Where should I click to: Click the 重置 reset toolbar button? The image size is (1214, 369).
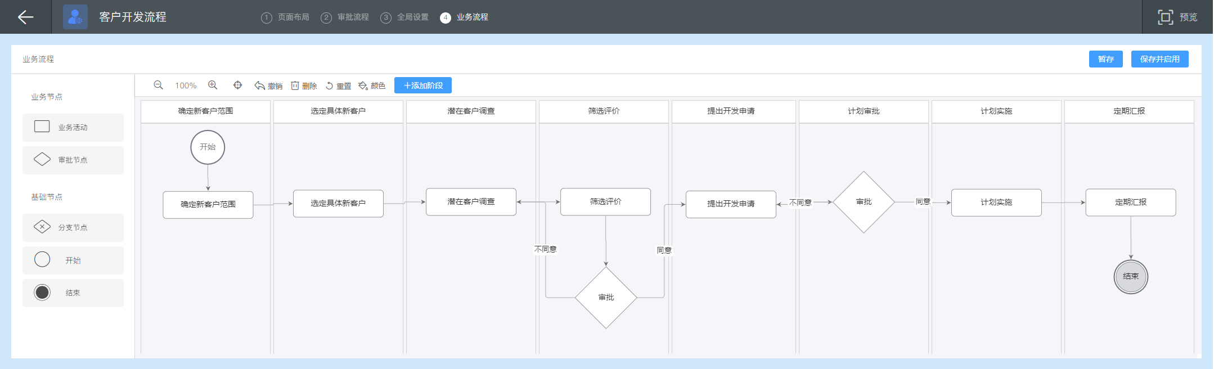[338, 85]
